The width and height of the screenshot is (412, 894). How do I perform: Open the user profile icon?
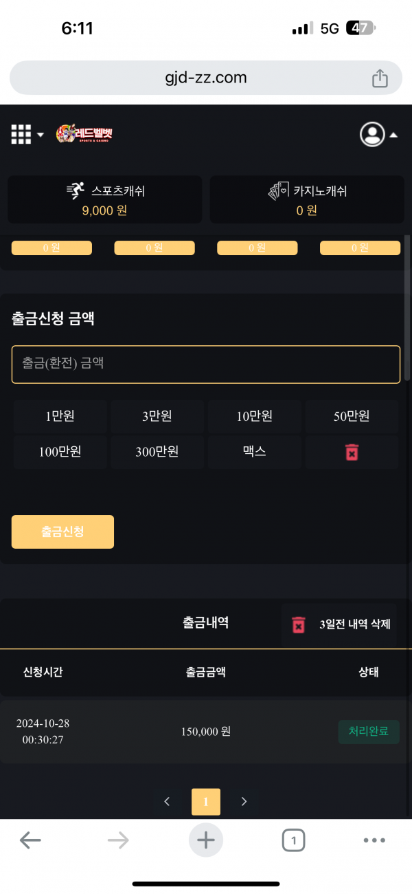(372, 134)
